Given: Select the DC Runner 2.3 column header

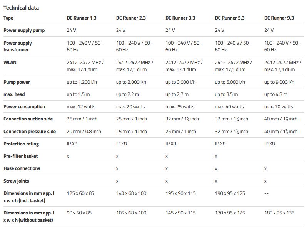Looking at the screenshot, I should (131, 18).
